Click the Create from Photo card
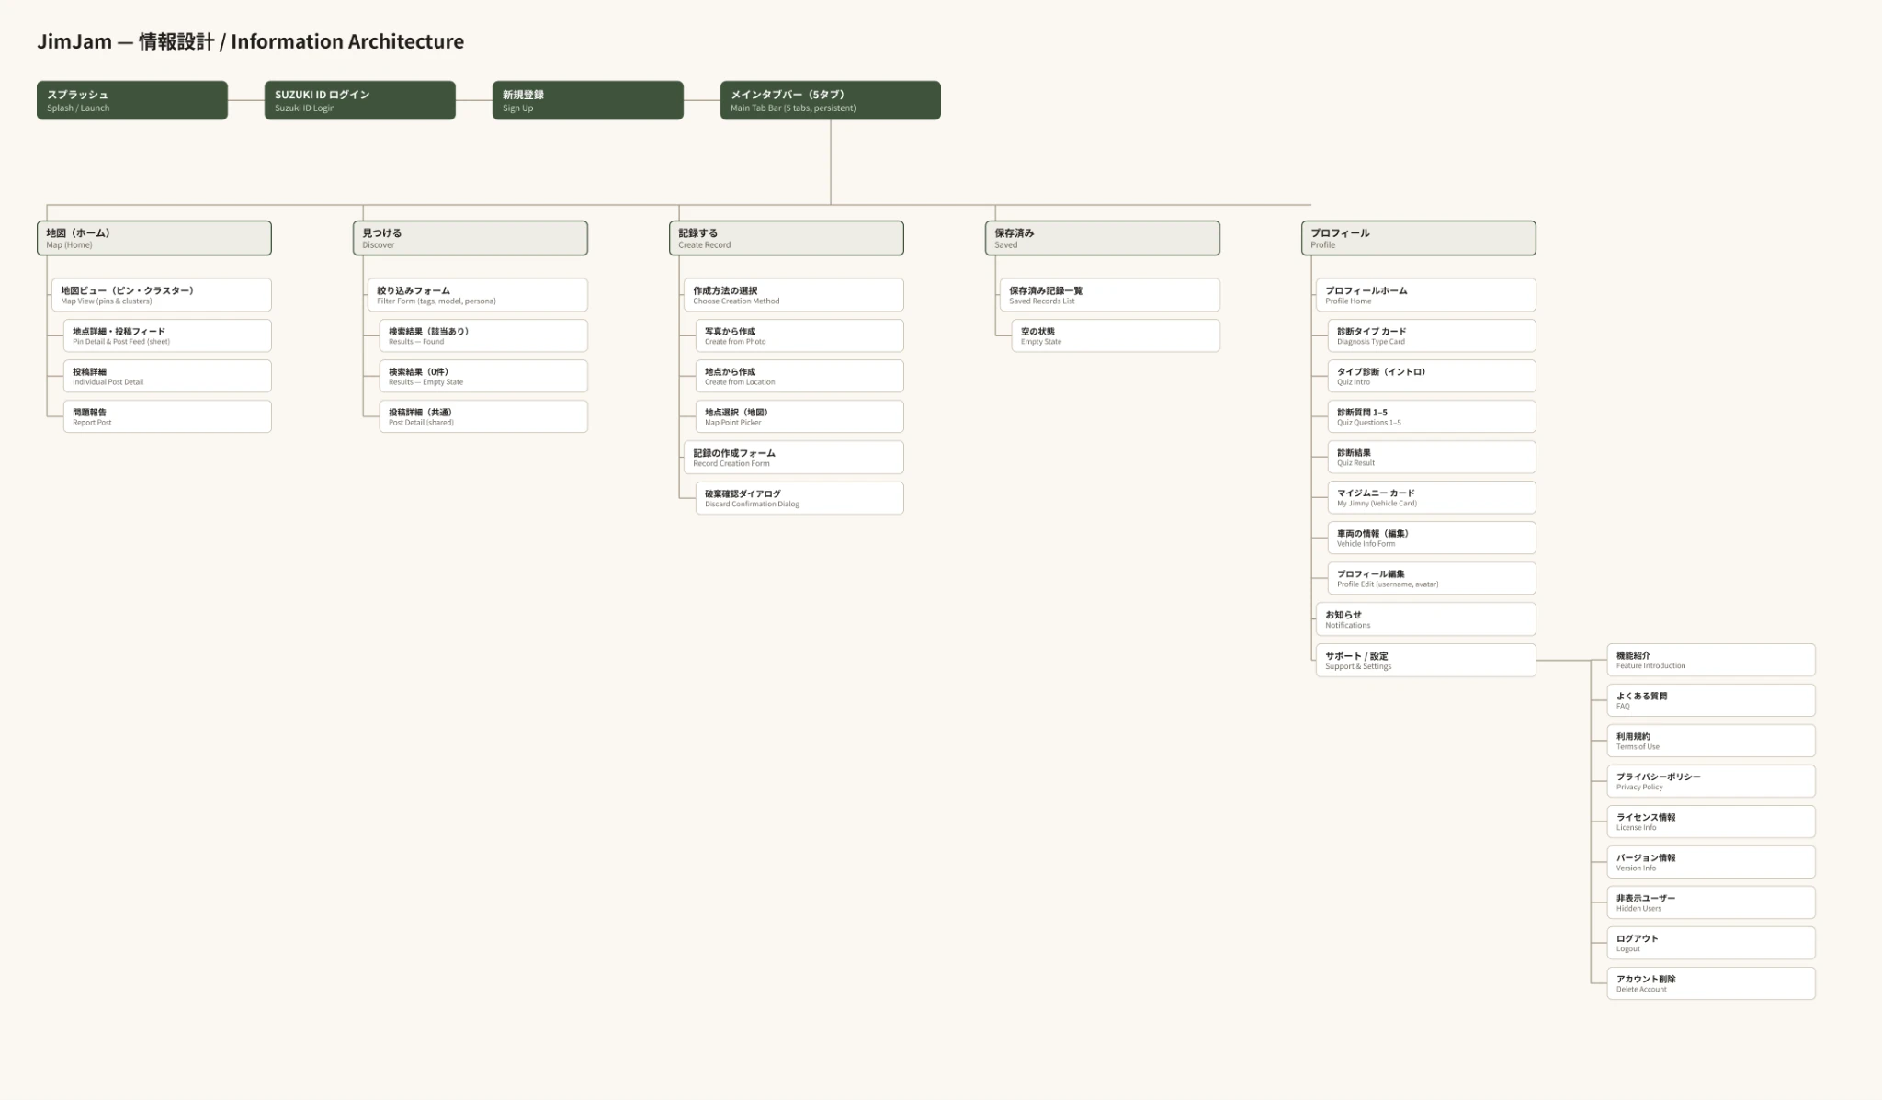1882x1100 pixels. (x=799, y=335)
